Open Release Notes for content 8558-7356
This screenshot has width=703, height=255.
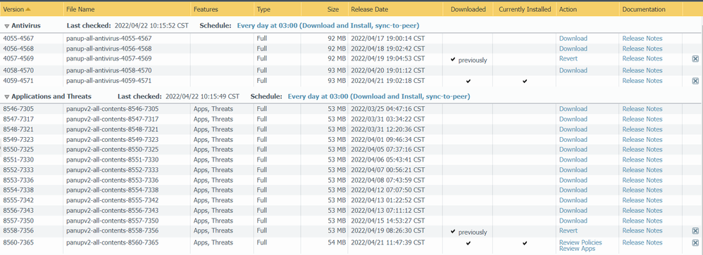[642, 231]
